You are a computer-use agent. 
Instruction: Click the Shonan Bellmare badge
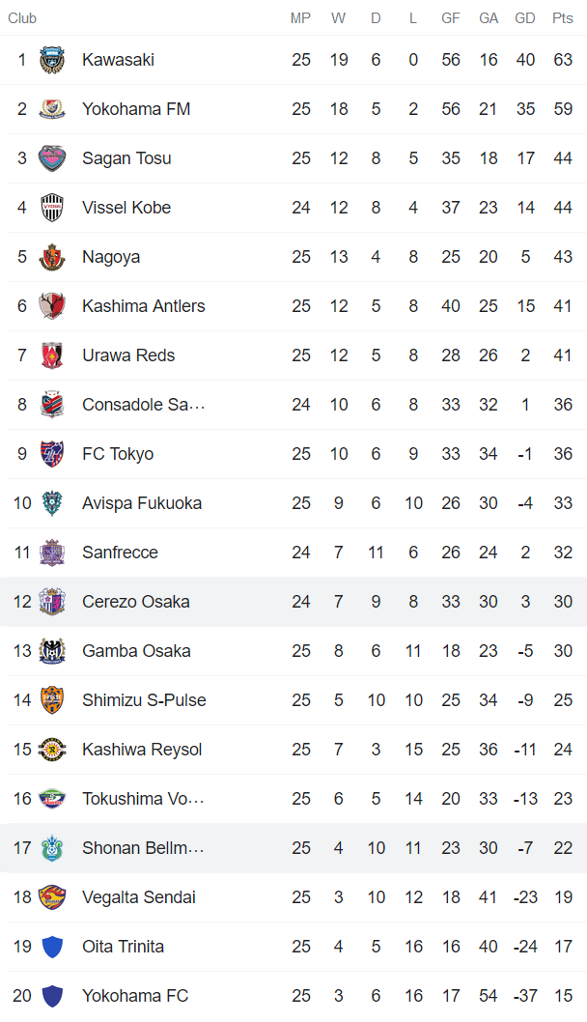(x=53, y=847)
